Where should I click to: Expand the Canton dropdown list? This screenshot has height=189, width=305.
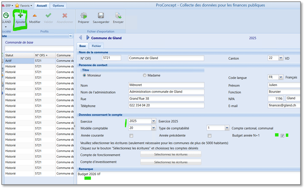tap(281, 58)
